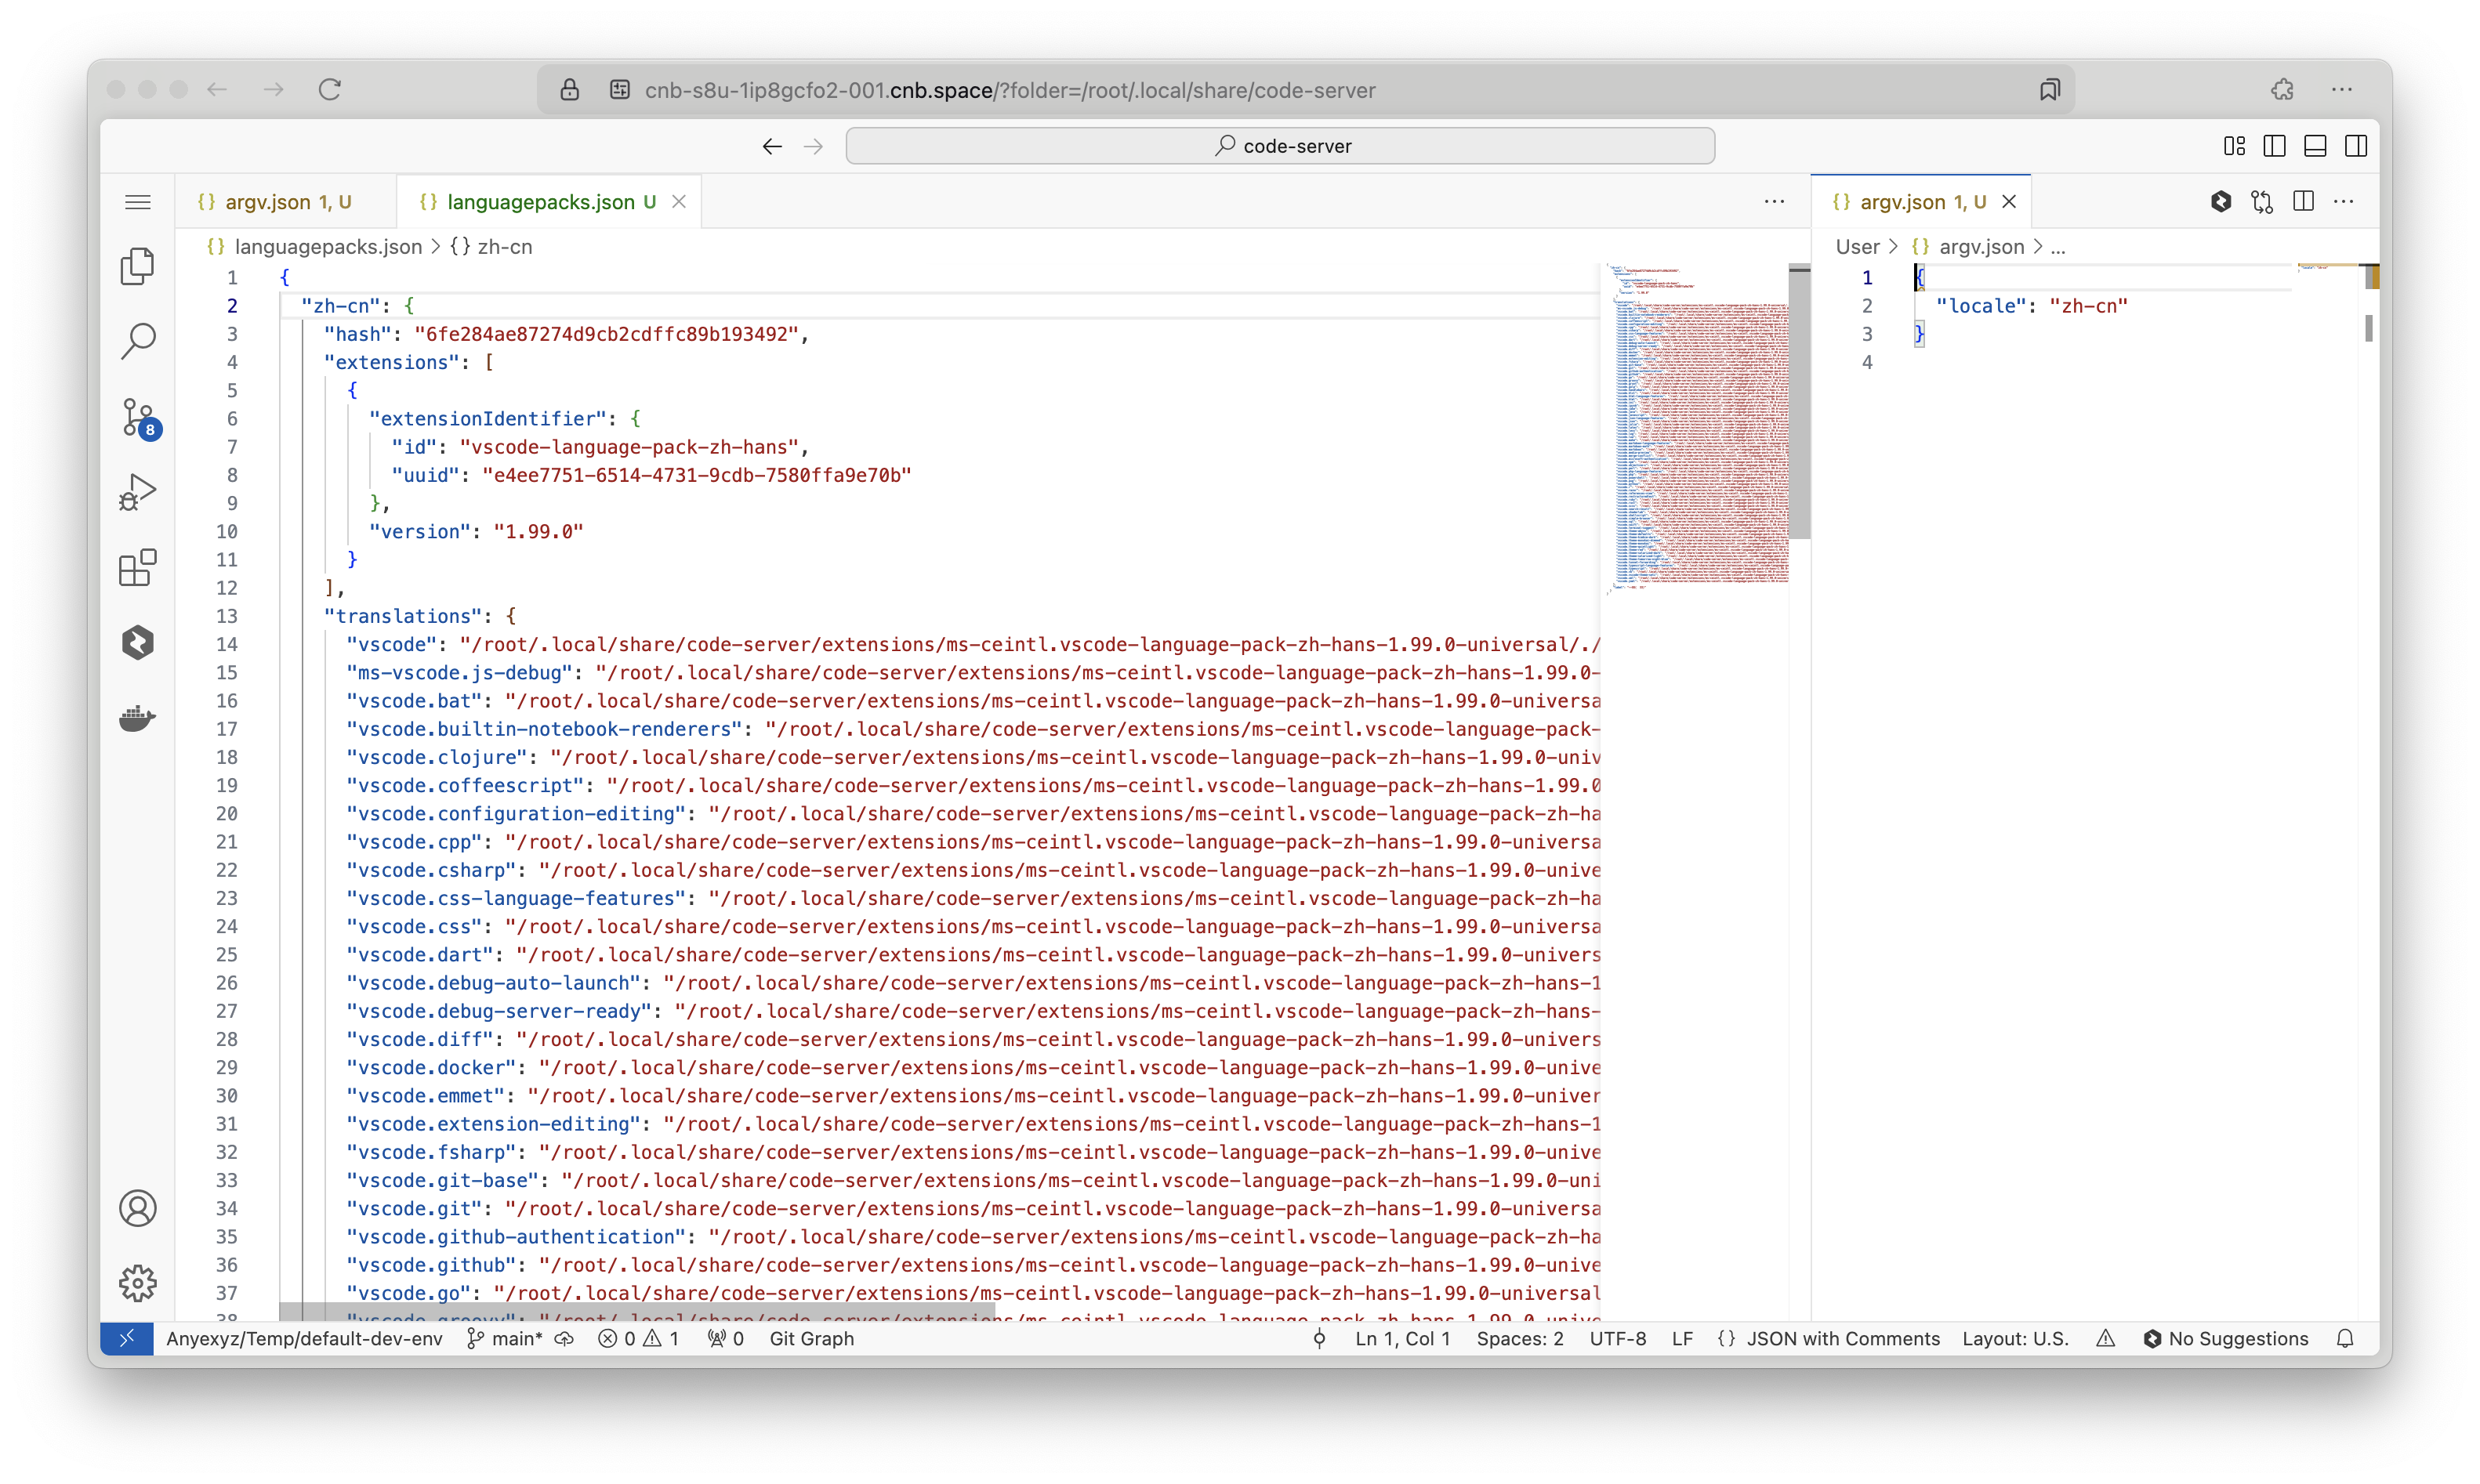The image size is (2480, 1484).
Task: Click the vertical scrollbar of left editor
Action: tap(1800, 402)
